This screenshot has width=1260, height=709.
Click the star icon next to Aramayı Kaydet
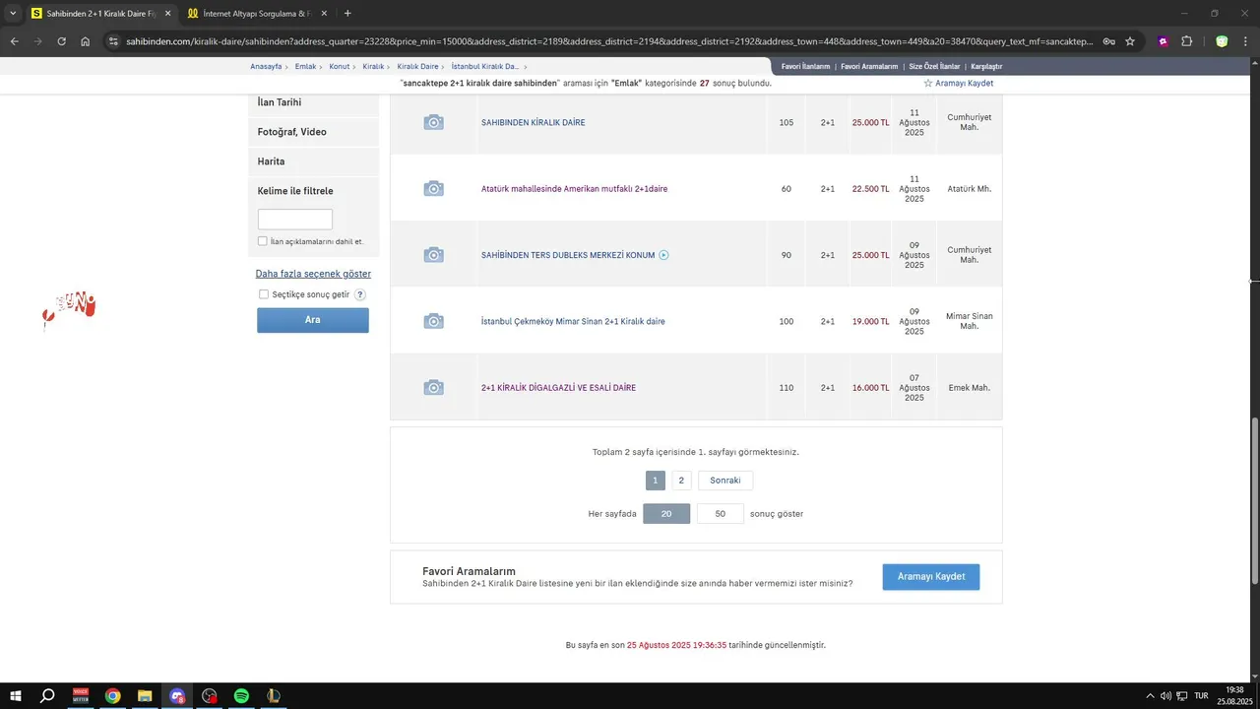[x=927, y=84]
